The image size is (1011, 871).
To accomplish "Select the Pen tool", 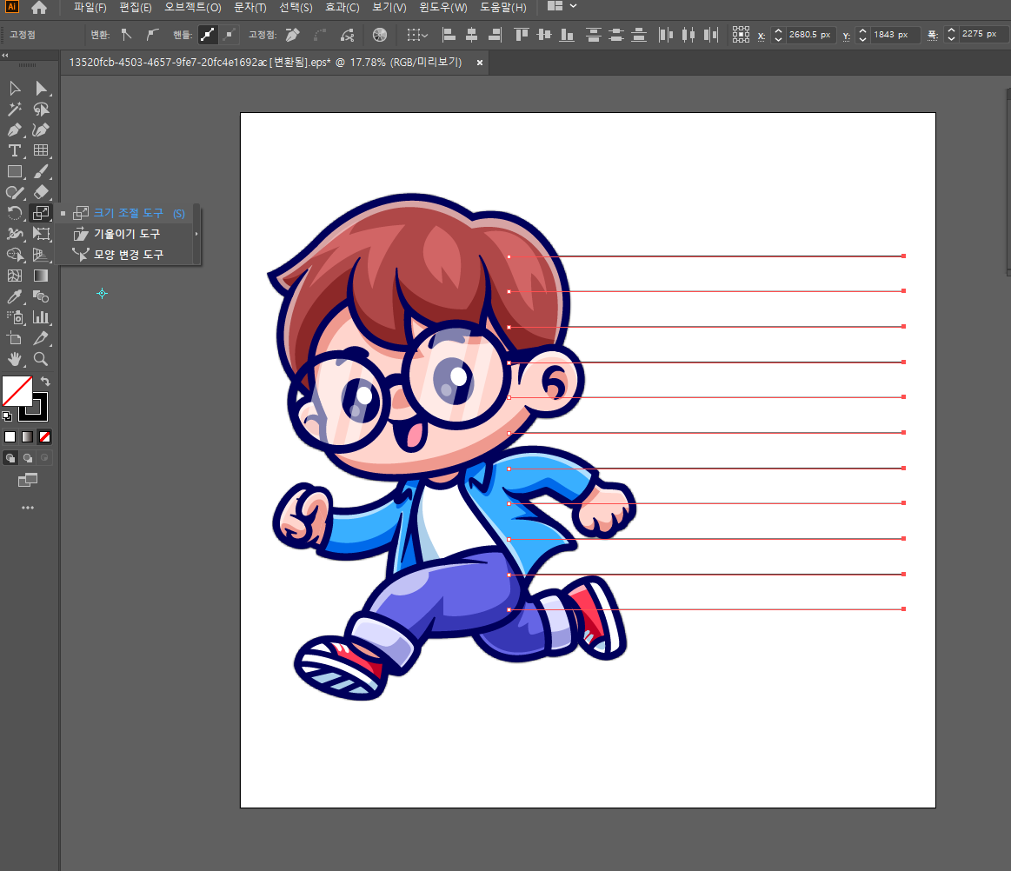I will 14,130.
